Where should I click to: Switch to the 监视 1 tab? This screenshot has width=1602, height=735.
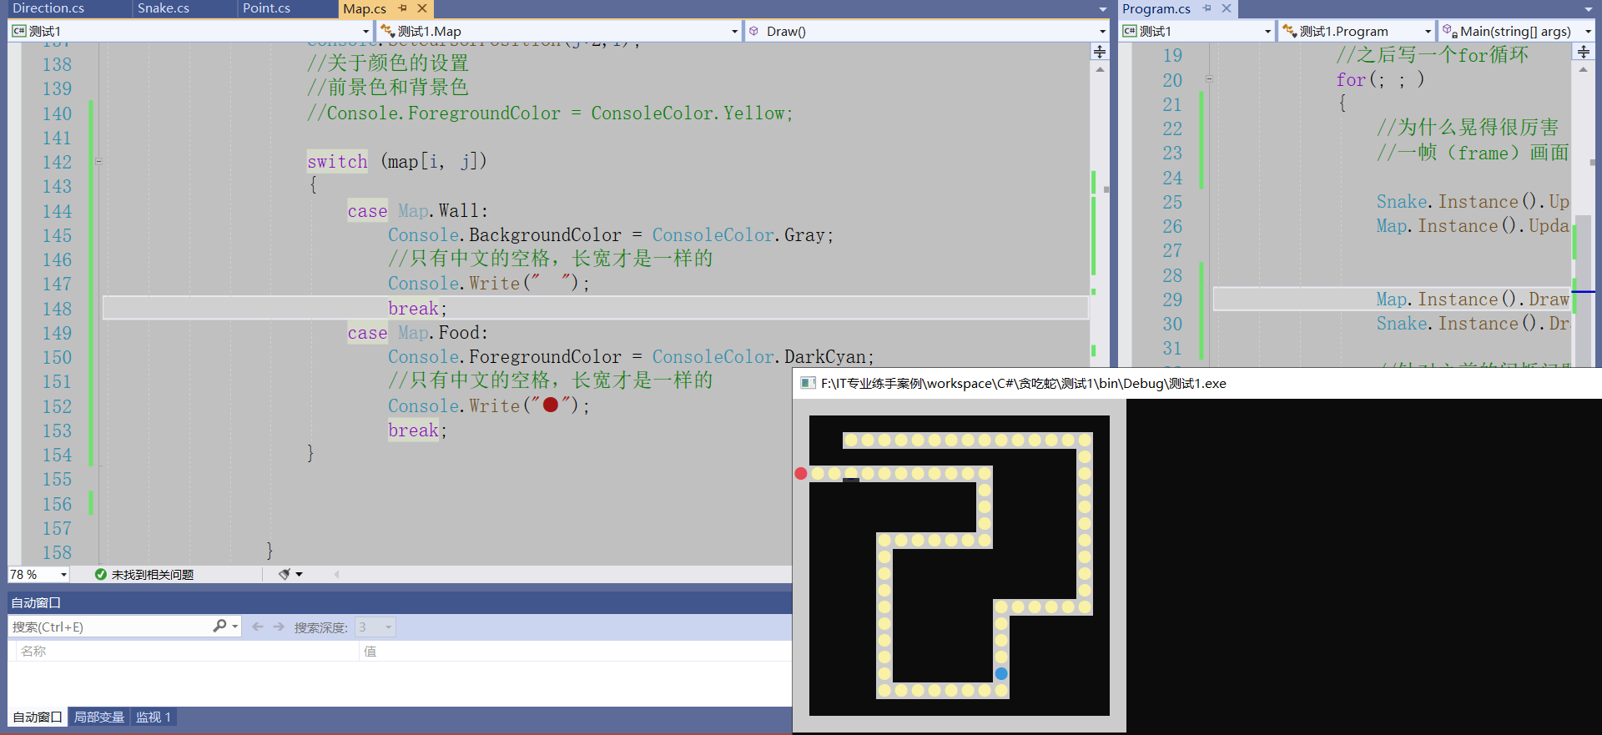(x=154, y=717)
